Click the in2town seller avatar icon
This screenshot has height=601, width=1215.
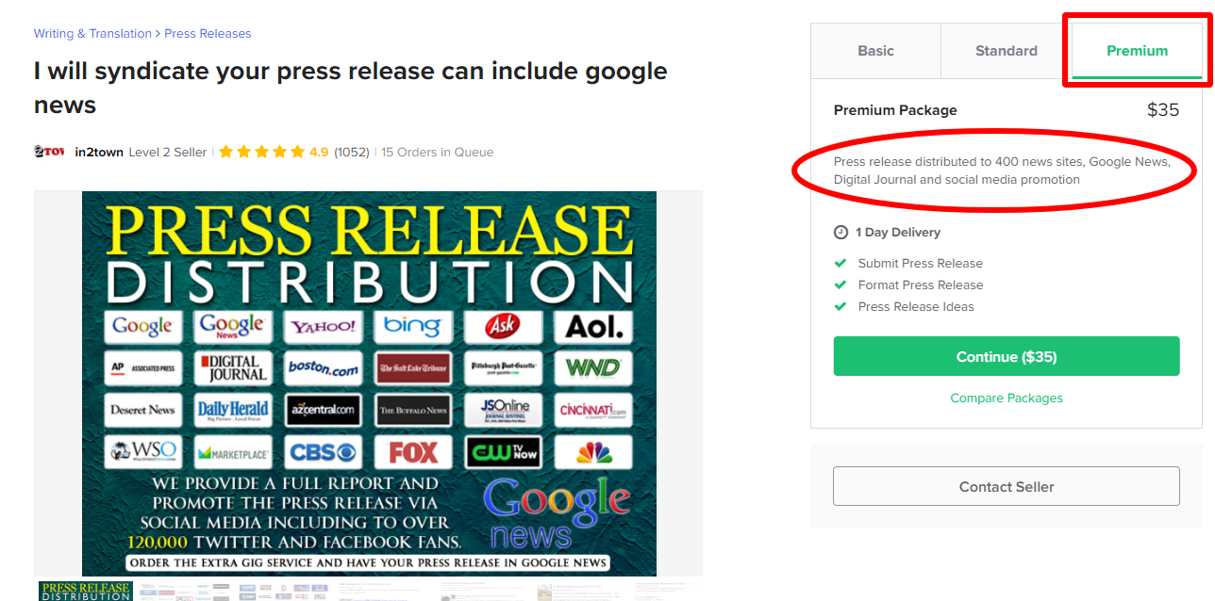pyautogui.click(x=49, y=152)
